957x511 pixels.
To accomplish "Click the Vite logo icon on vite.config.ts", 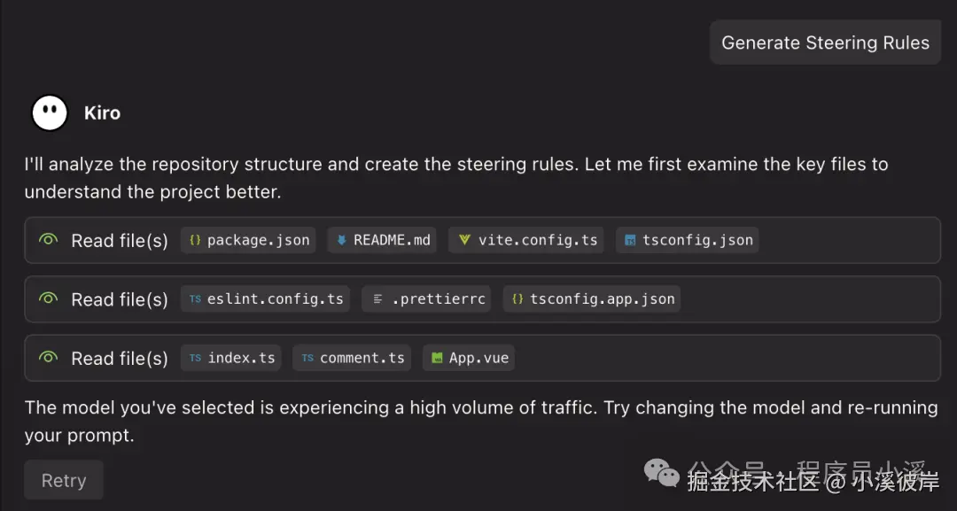I will (x=464, y=240).
